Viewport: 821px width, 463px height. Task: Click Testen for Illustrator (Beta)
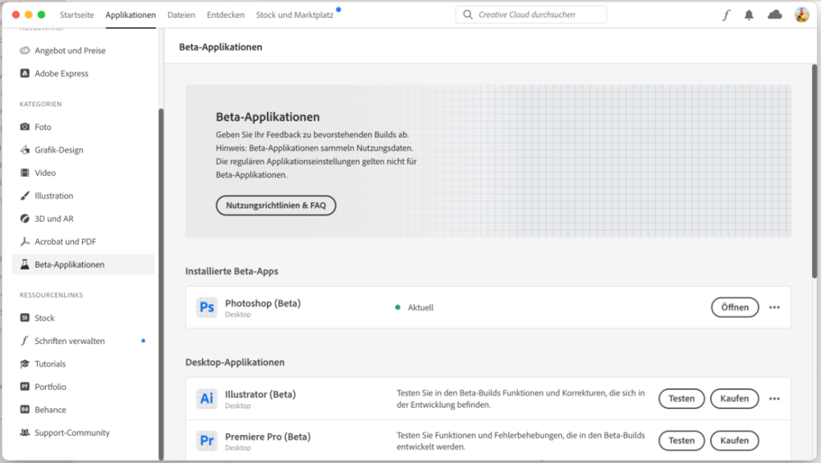(x=681, y=399)
